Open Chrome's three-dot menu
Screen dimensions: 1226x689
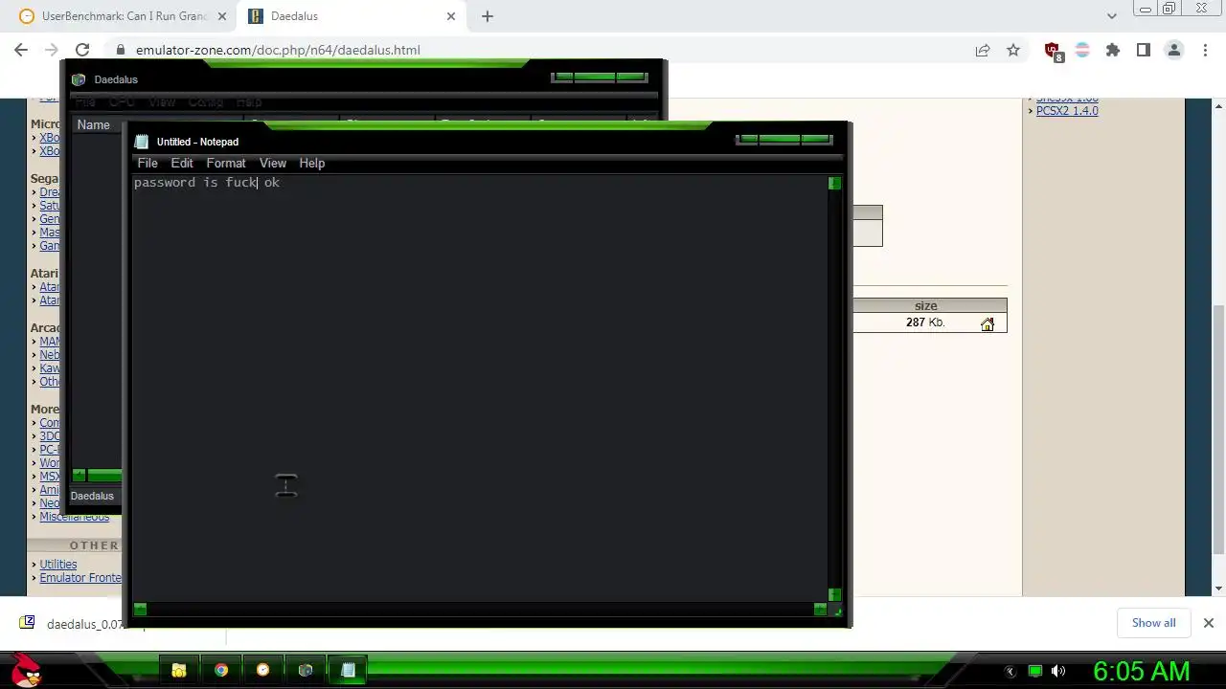[x=1205, y=50]
